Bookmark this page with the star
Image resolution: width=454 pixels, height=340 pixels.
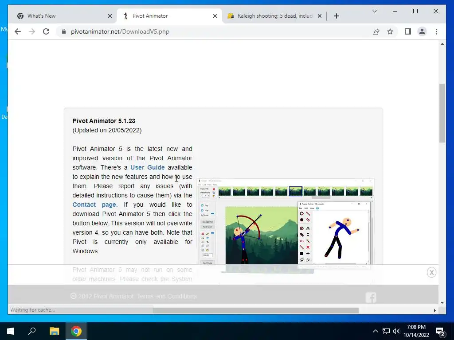click(390, 31)
